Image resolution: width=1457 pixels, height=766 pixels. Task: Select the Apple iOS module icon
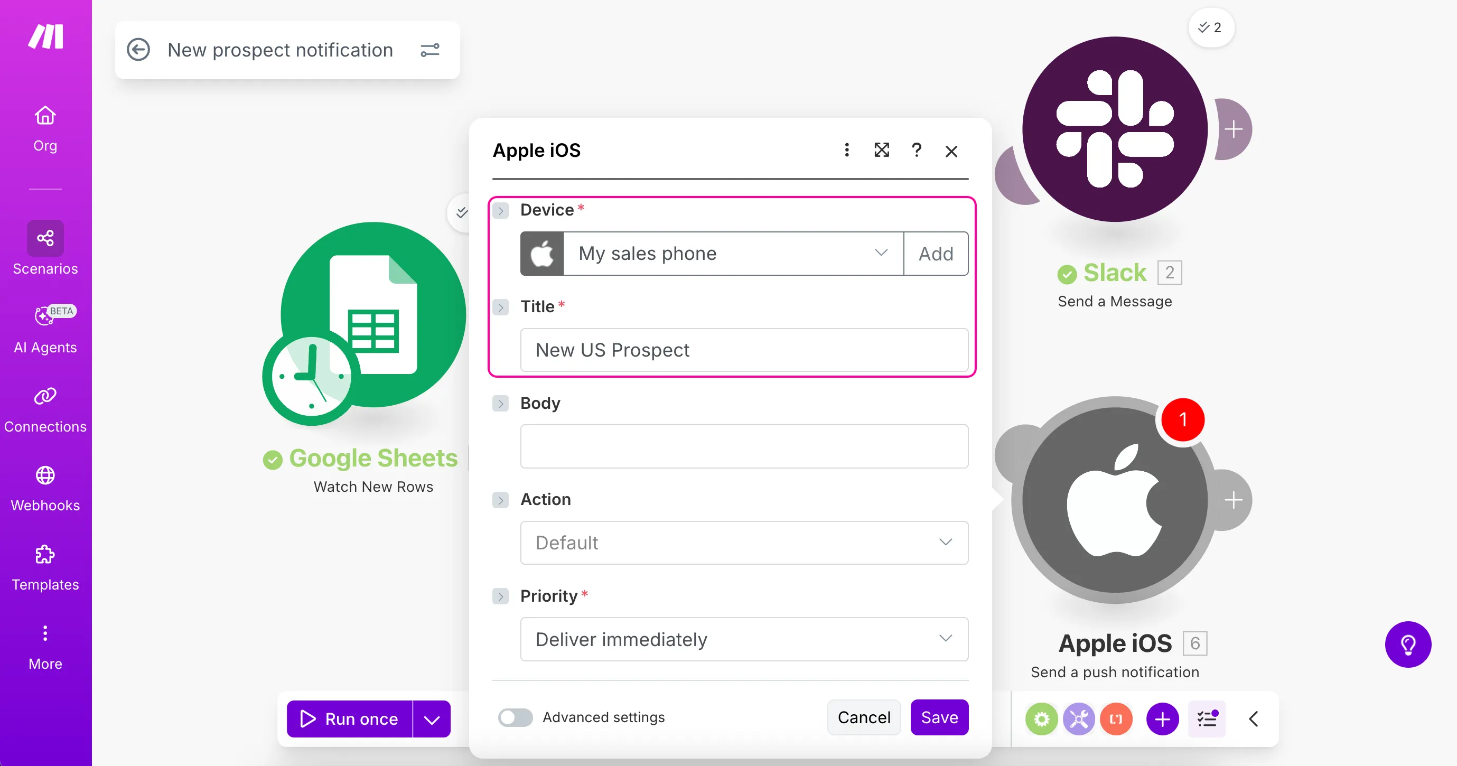tap(1115, 500)
